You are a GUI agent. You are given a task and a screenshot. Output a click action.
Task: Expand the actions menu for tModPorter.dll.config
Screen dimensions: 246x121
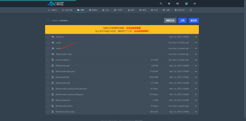[x=196, y=112]
